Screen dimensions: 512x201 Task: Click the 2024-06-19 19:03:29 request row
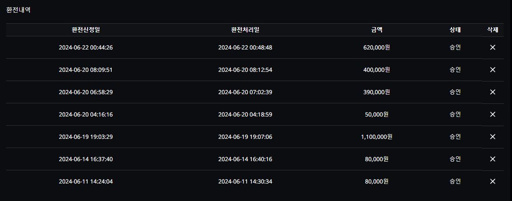click(x=255, y=137)
